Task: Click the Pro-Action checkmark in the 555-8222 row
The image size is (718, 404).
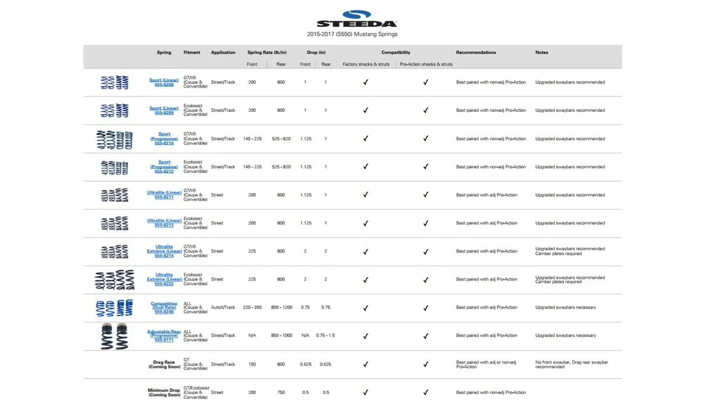Action: 426,279
